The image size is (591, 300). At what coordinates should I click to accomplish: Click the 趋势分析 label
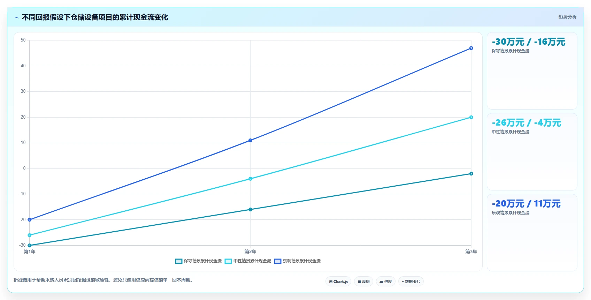(x=567, y=17)
